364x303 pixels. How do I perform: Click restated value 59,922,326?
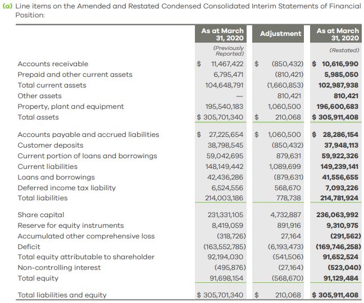click(340, 156)
